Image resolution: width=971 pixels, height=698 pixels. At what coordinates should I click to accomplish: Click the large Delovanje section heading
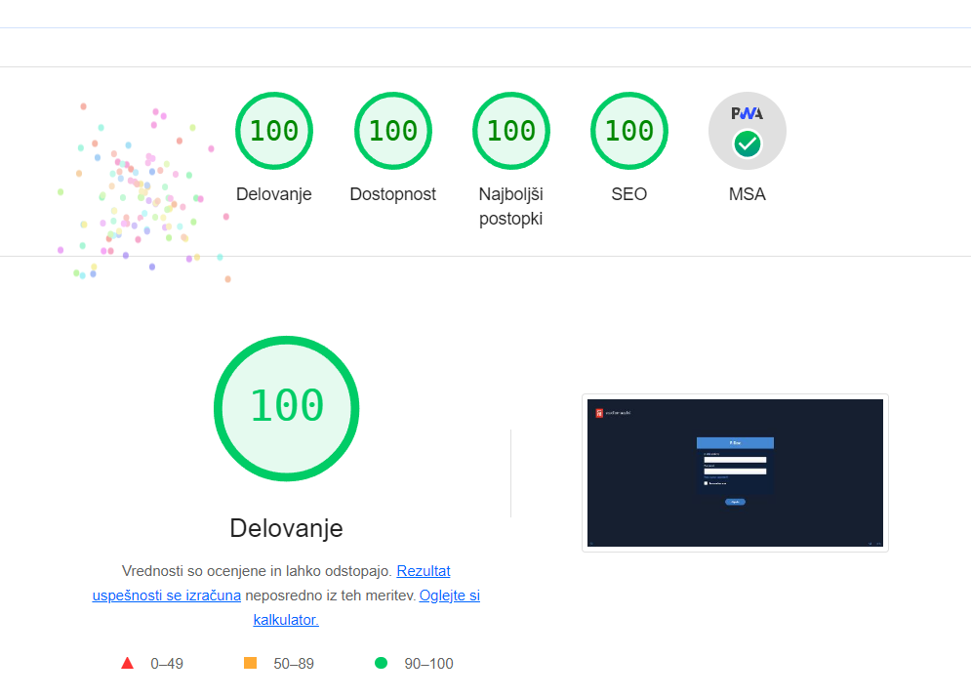point(286,528)
